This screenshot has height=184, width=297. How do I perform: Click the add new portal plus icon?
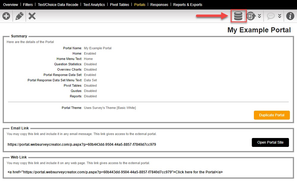6,16
